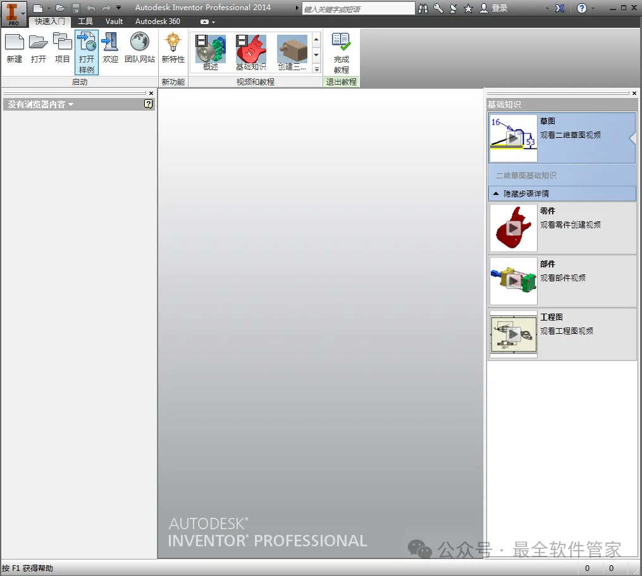Click the 视频和教程 panel label
Screen dimensions: 642x576
pyautogui.click(x=256, y=82)
